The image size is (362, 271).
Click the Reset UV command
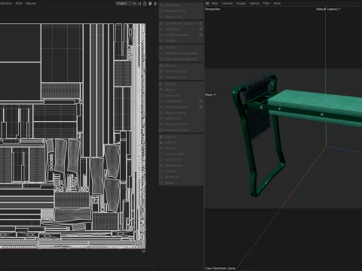click(x=181, y=148)
